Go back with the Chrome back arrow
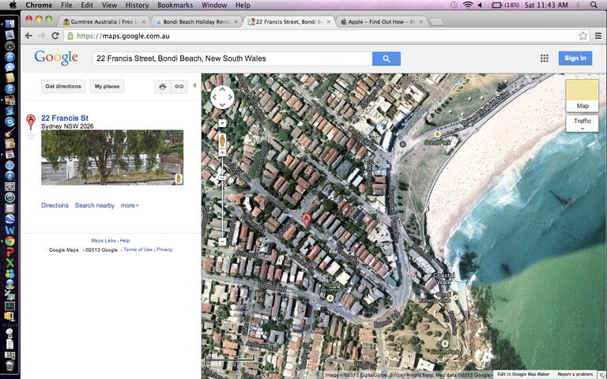The width and height of the screenshot is (607, 379). coord(28,36)
